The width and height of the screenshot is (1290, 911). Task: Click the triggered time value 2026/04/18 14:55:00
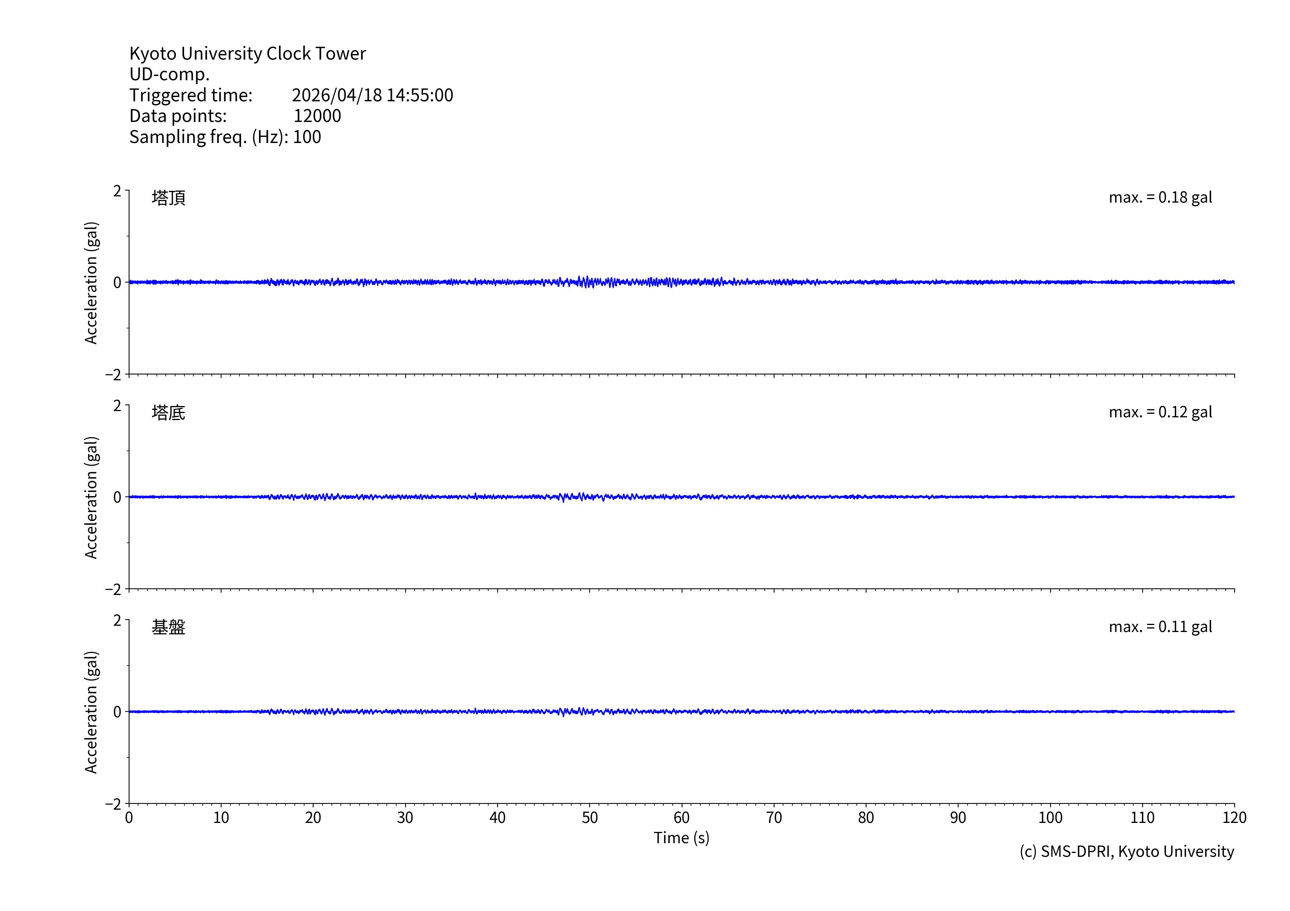click(372, 95)
